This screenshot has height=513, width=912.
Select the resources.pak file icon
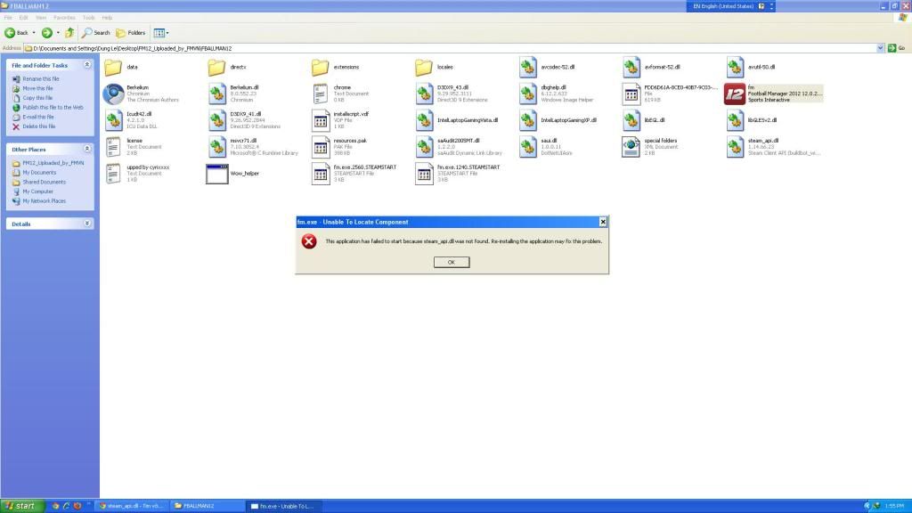(321, 147)
